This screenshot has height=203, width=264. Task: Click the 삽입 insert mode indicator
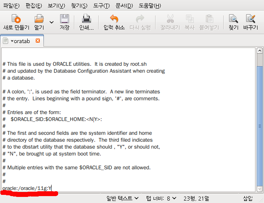(248, 199)
